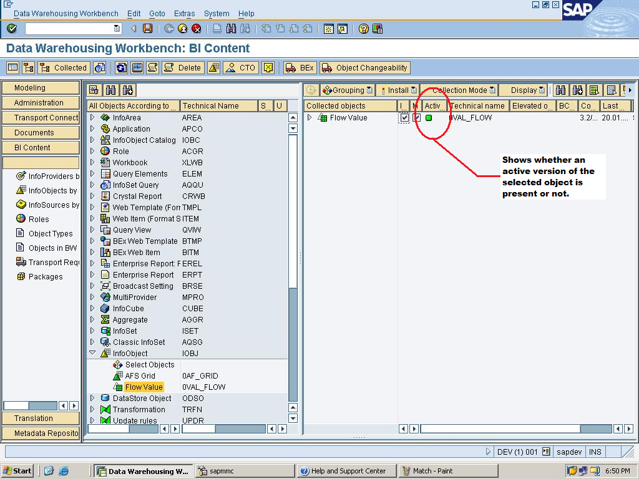Click the Translation navigation button
The width and height of the screenshot is (639, 479).
(41, 419)
